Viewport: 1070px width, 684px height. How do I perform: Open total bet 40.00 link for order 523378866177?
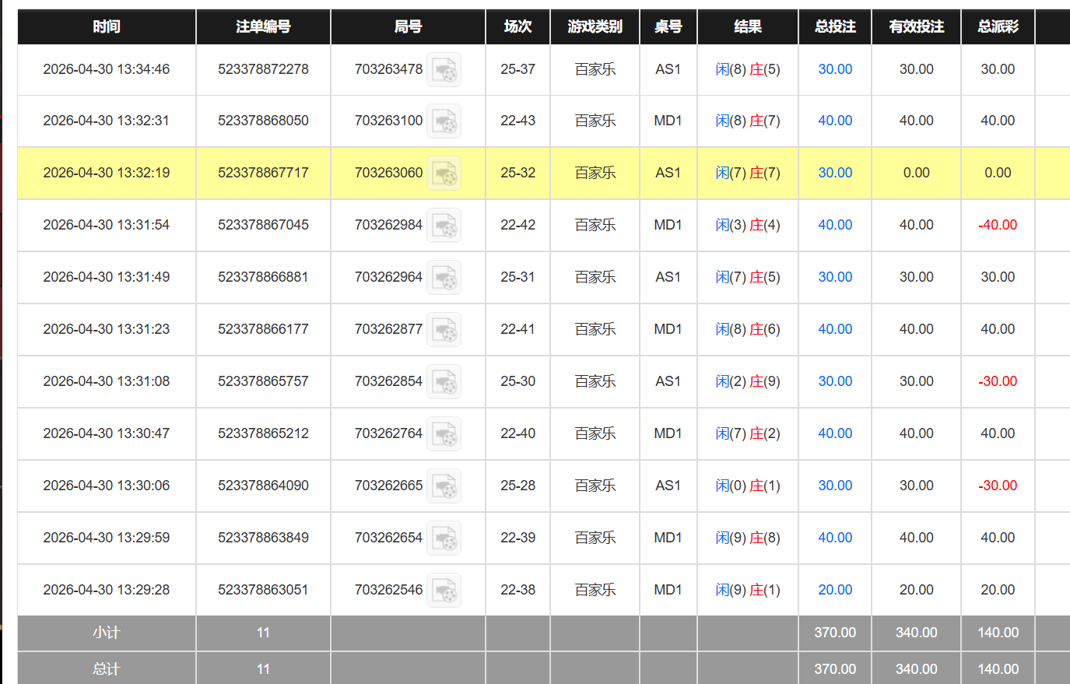coord(835,329)
